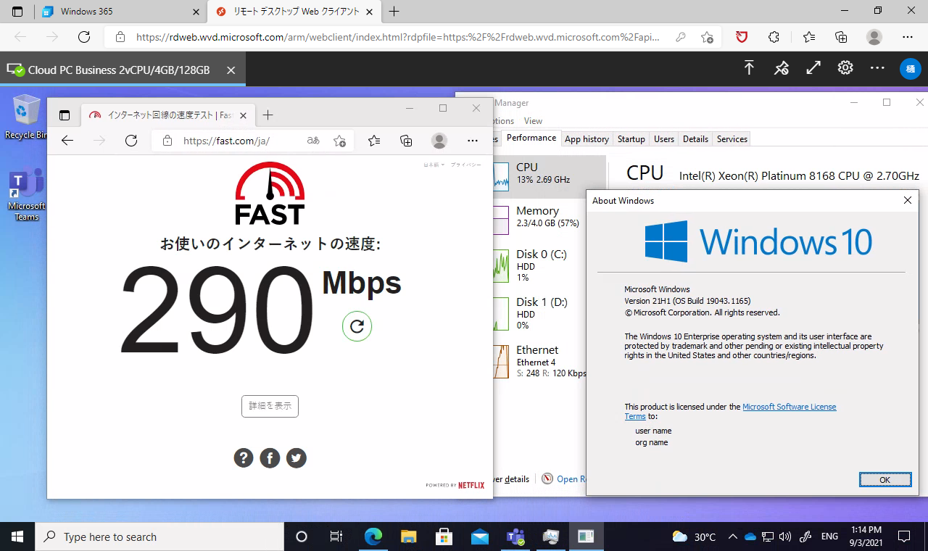This screenshot has width=928, height=551.
Task: Open the Recycle Bin desktop icon
Action: (26, 117)
